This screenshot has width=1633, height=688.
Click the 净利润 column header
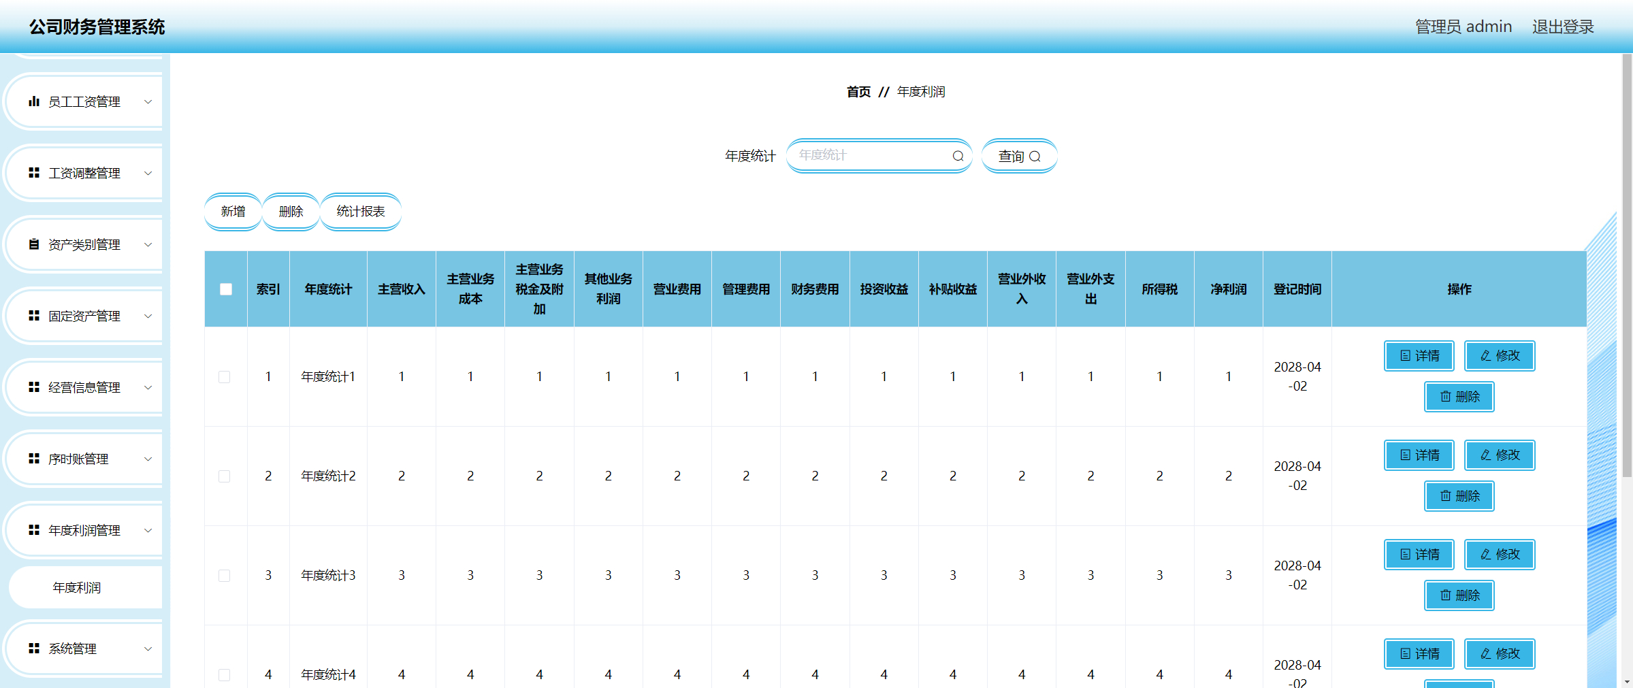[x=1229, y=289]
